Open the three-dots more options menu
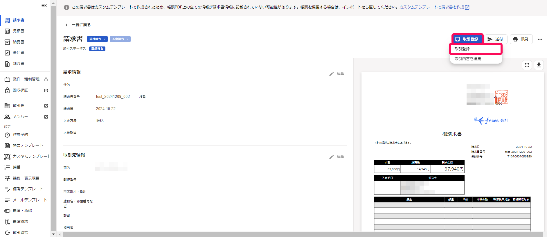547x237 pixels. click(x=540, y=39)
